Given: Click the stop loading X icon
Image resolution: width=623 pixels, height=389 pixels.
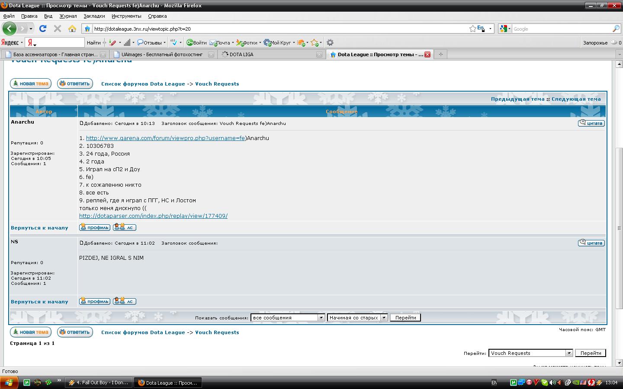Looking at the screenshot, I should [x=57, y=29].
